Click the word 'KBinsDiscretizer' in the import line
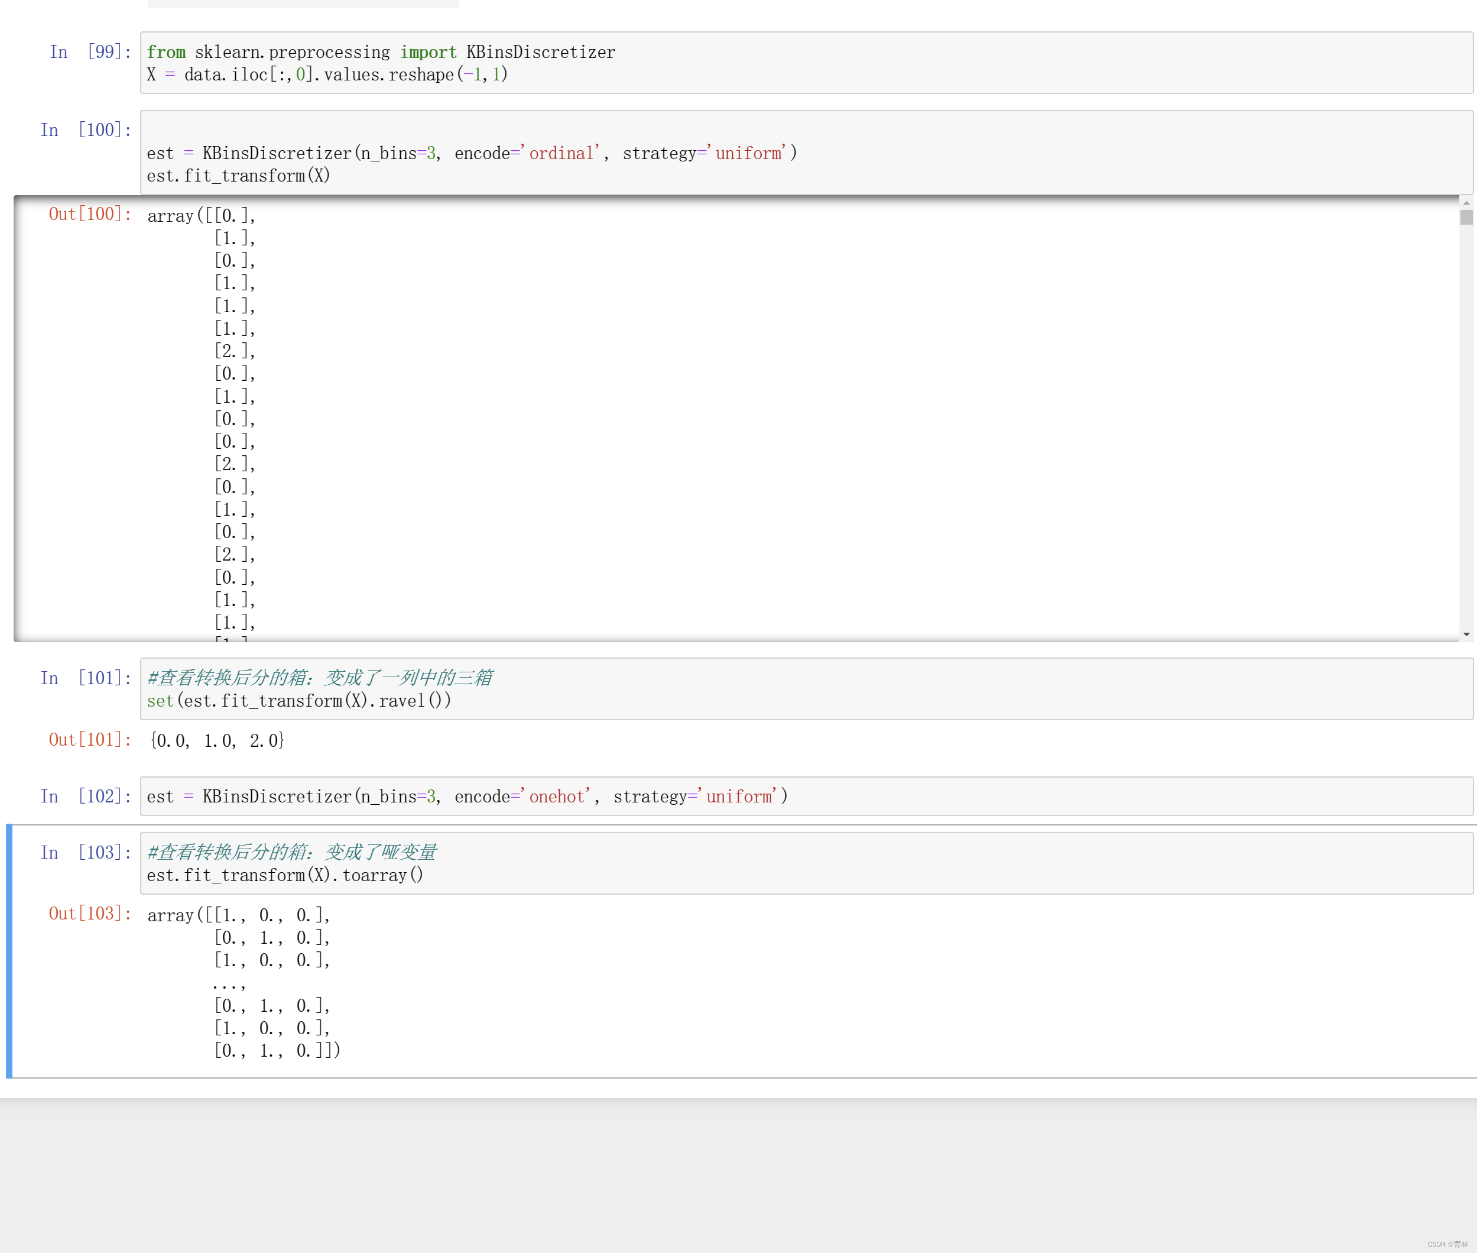 tap(541, 53)
